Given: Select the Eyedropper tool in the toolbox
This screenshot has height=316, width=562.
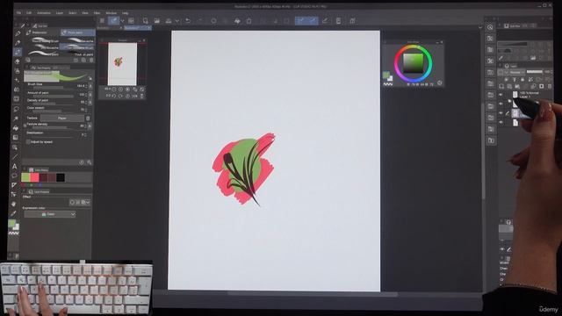Looking at the screenshot, I should click(14, 213).
